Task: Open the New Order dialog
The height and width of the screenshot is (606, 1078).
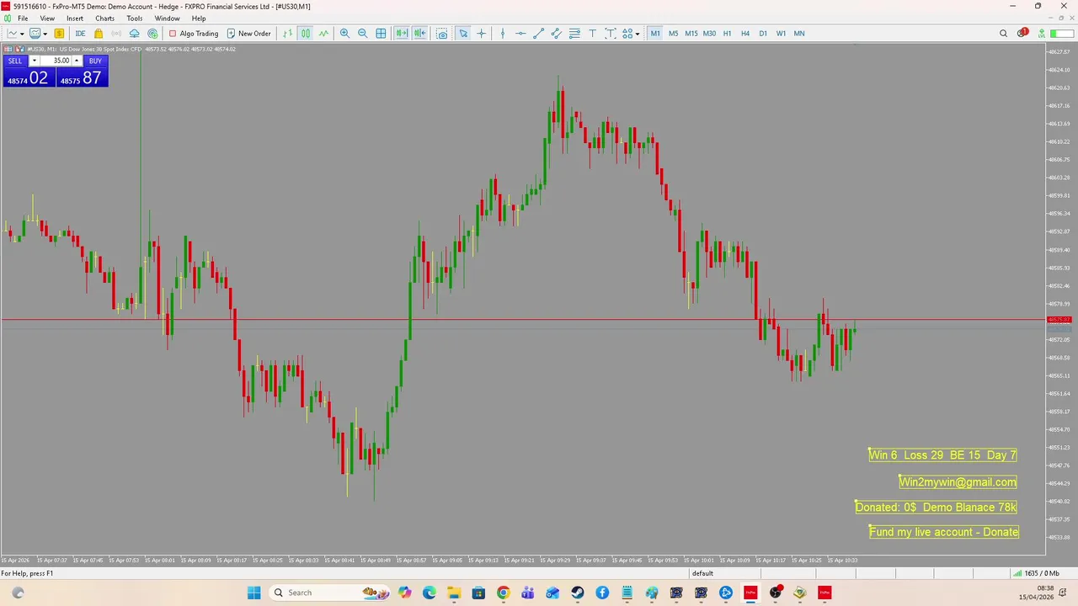Action: pos(248,34)
